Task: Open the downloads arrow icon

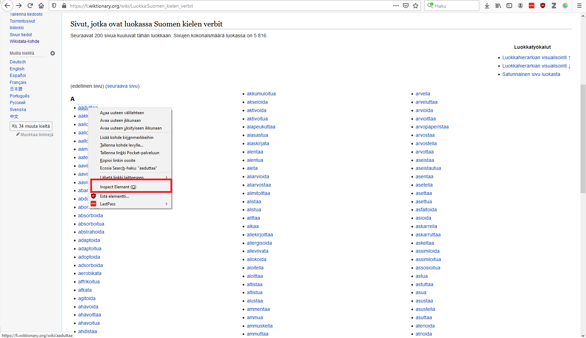Action: (x=487, y=6)
